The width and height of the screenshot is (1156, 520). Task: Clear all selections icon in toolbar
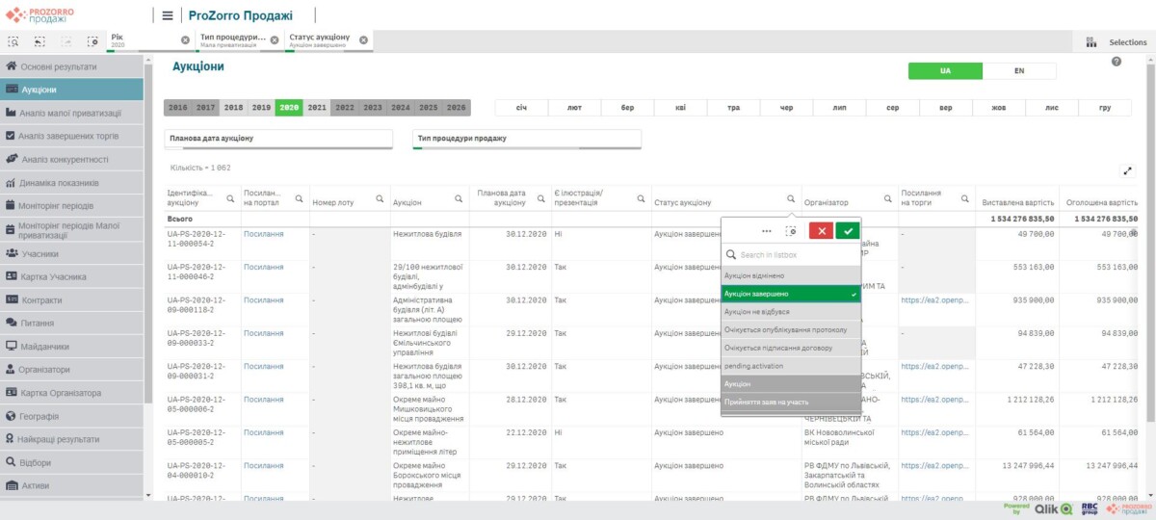click(92, 41)
